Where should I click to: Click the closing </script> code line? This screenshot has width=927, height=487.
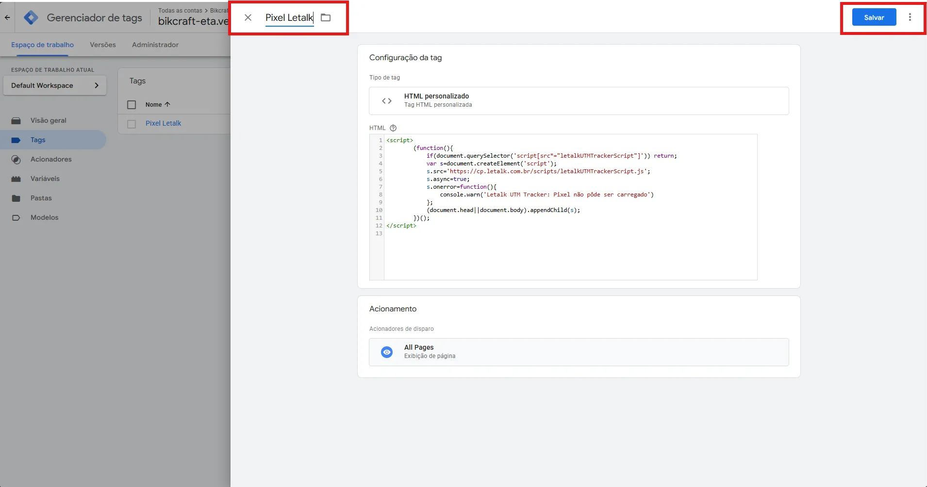click(401, 226)
